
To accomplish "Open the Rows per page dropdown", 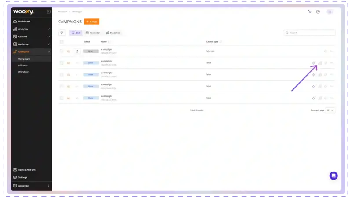I will [330, 110].
